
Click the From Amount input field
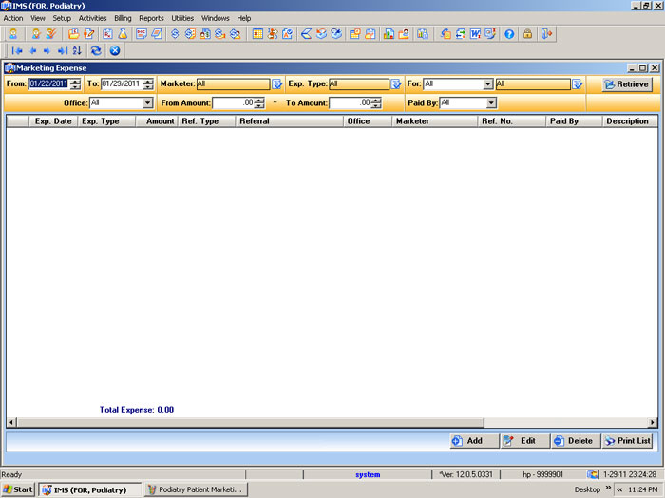point(234,102)
